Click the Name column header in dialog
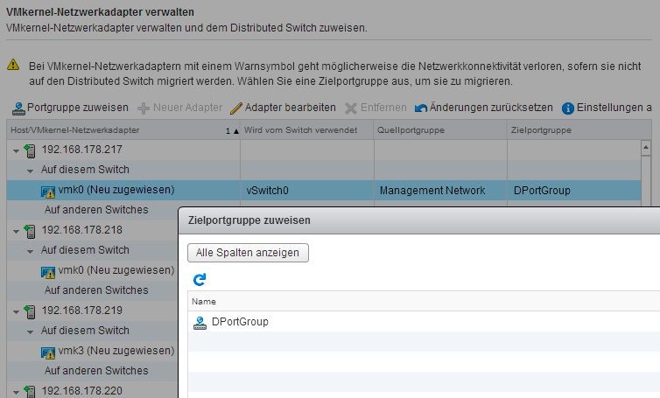660x398 pixels. click(x=203, y=301)
